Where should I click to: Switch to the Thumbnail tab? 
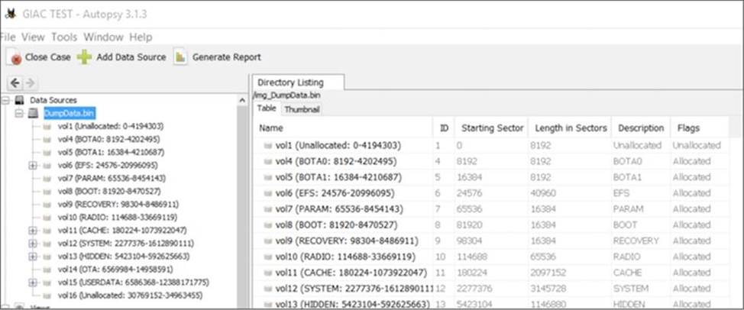coord(302,109)
